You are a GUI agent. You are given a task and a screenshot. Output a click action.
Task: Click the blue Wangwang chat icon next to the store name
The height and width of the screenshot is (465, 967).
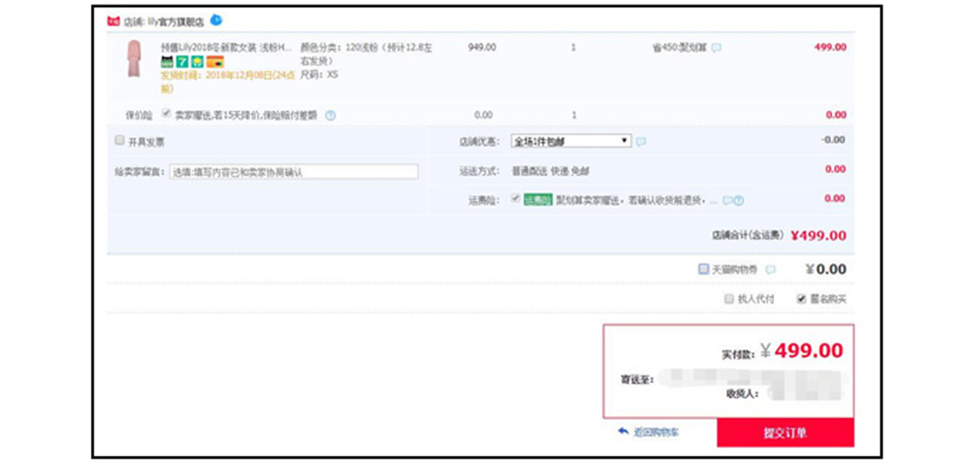[x=215, y=20]
